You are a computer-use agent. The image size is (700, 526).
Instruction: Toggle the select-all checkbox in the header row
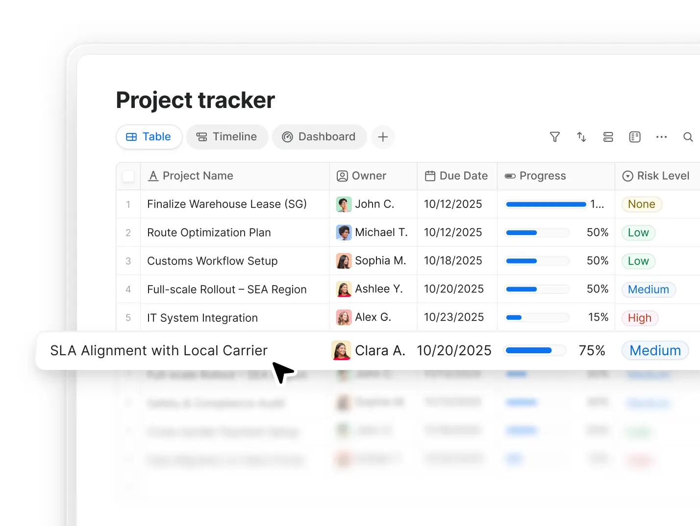pos(128,176)
